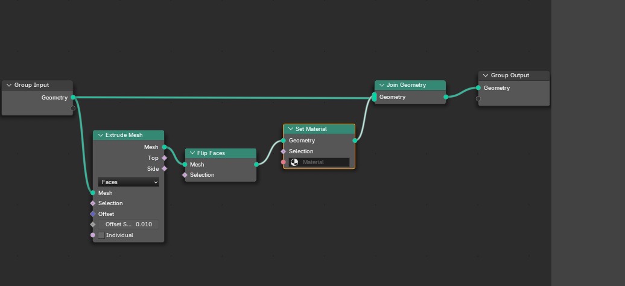The image size is (625, 286).
Task: Click the Individual boolean input socket
Action: click(x=93, y=235)
